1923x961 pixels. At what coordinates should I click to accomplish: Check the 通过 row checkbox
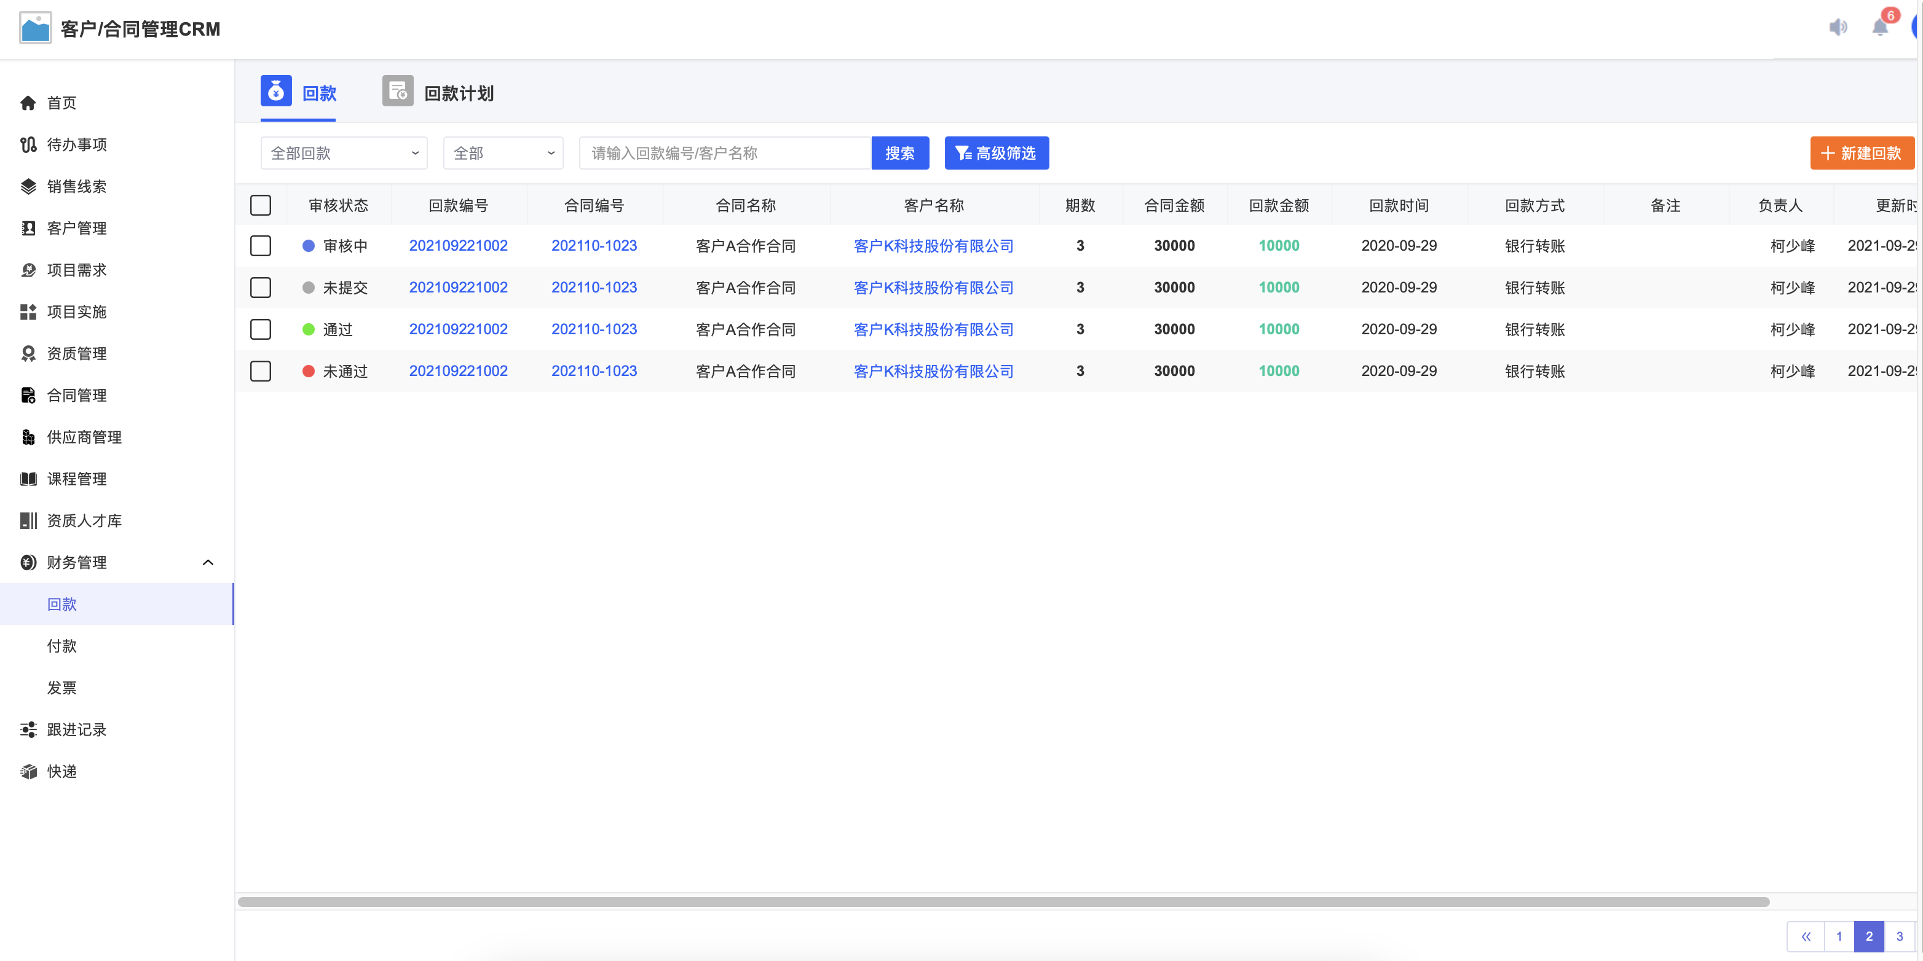261,329
